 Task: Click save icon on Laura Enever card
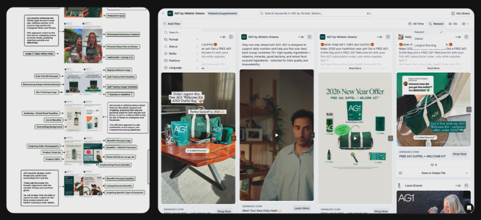pyautogui.click(x=466, y=185)
